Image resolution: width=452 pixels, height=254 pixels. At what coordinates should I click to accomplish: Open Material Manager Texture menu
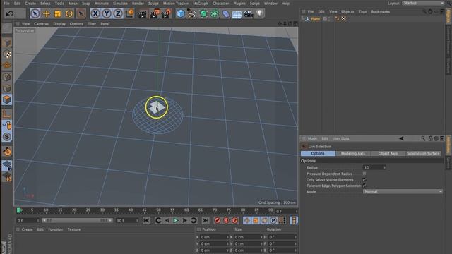[73, 229]
